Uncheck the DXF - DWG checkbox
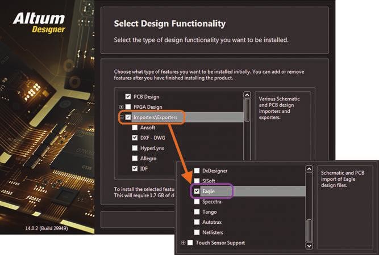 [x=135, y=138]
